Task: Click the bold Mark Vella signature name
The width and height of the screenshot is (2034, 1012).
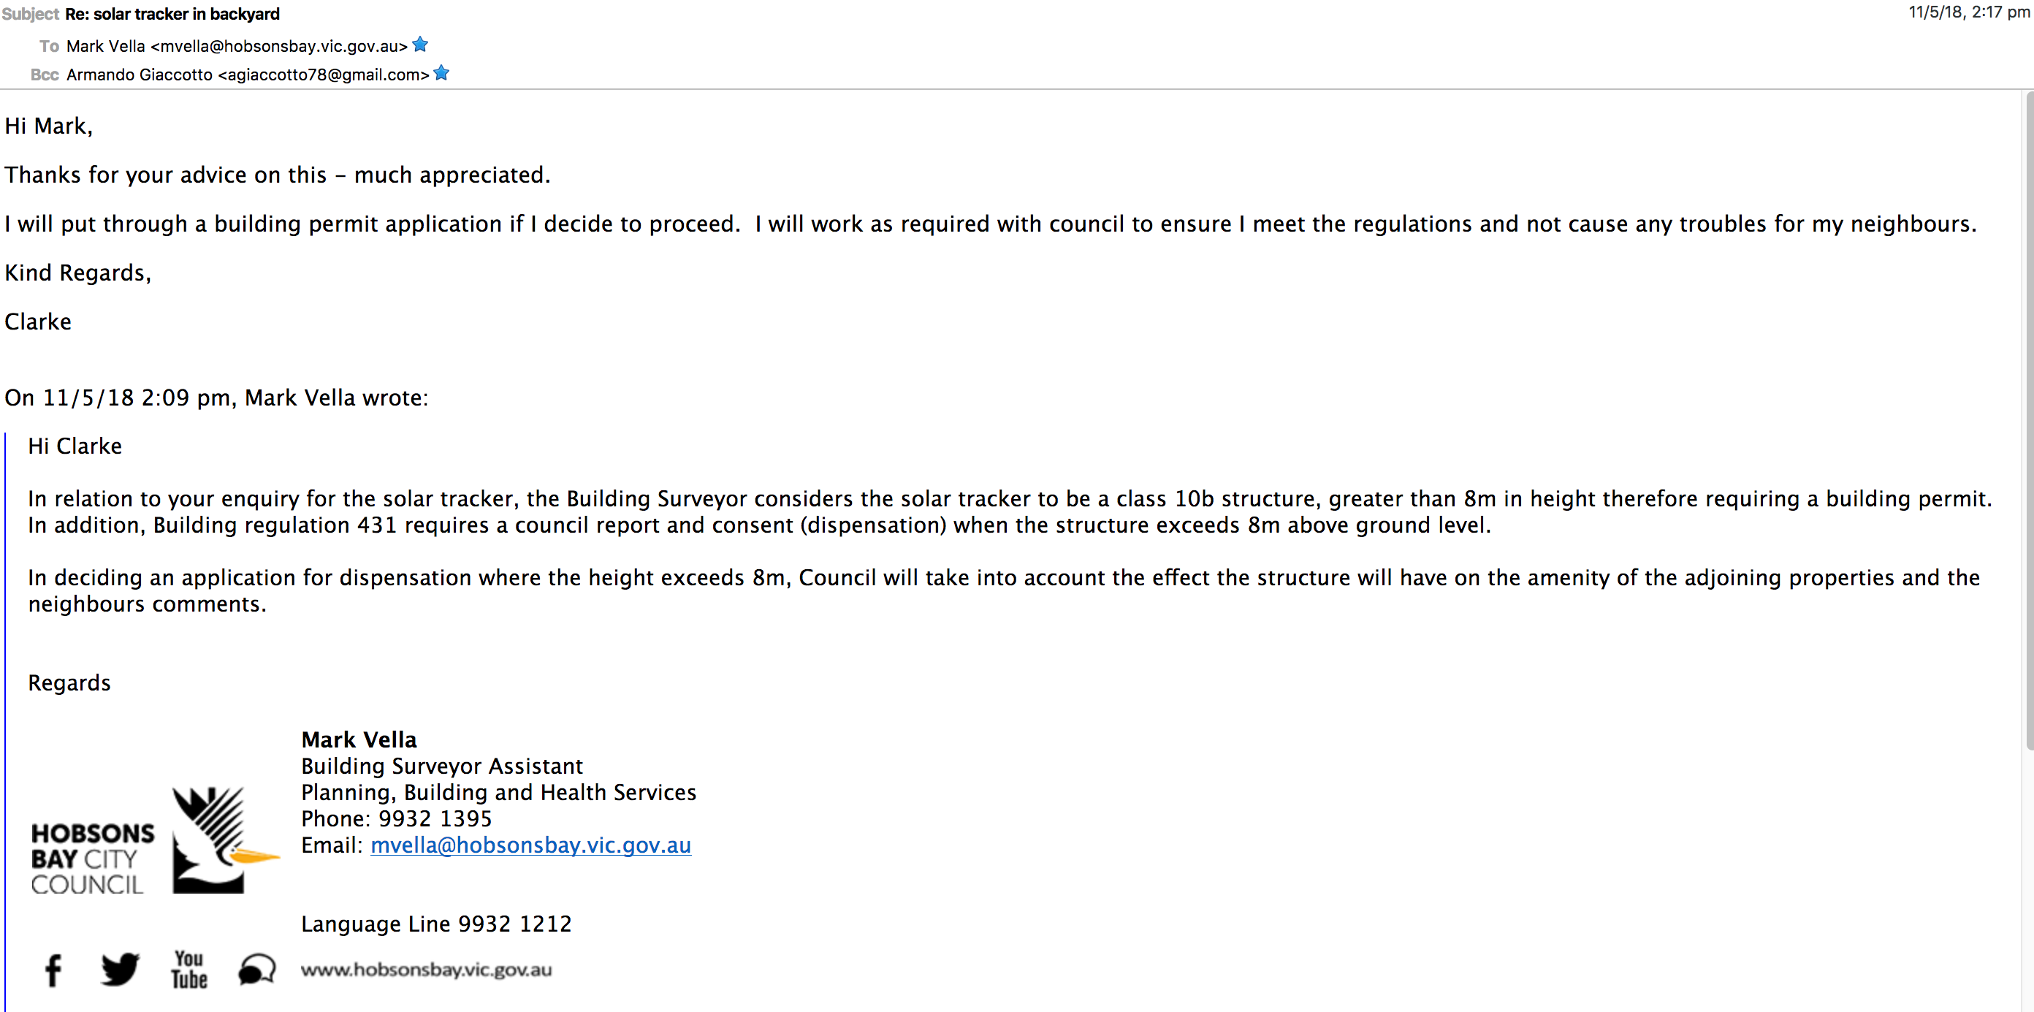Action: tap(359, 739)
